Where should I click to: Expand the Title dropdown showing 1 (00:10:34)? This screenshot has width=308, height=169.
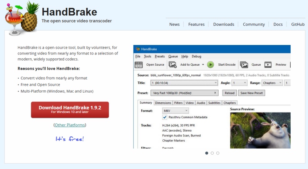184,83
